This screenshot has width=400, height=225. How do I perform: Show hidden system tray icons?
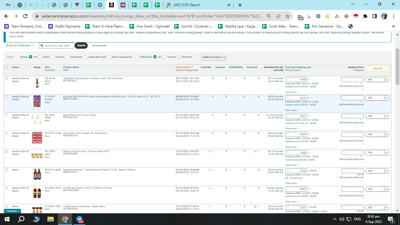point(335,219)
